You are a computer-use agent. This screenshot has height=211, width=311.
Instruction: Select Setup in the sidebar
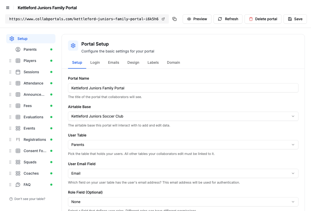31,39
